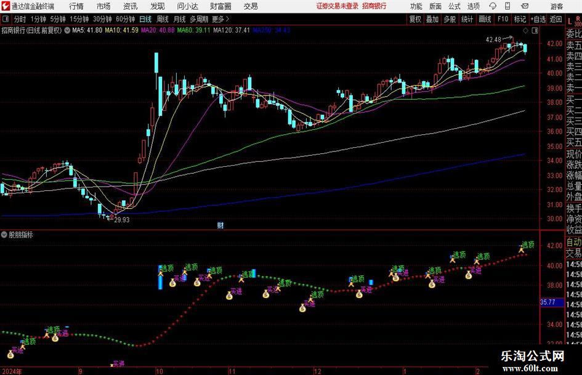Select the 日线 daily chart tab
The image size is (582, 375).
(145, 19)
